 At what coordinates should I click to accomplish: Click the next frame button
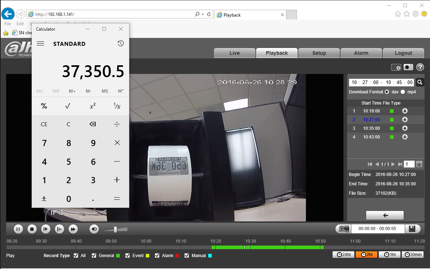click(59, 229)
